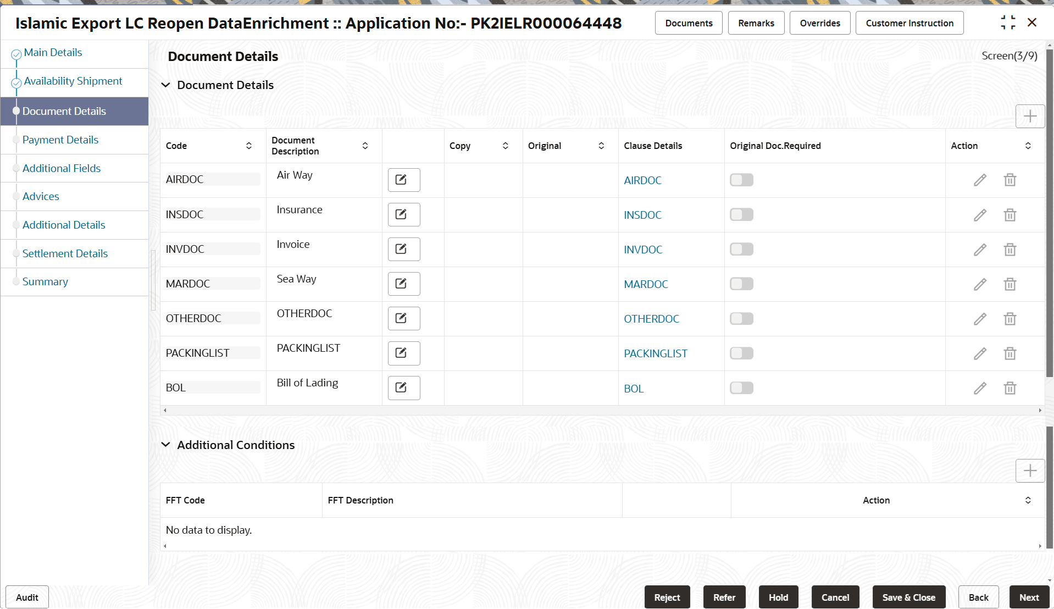The height and width of the screenshot is (609, 1054).
Task: Sort the table by Code column
Action: tap(247, 146)
